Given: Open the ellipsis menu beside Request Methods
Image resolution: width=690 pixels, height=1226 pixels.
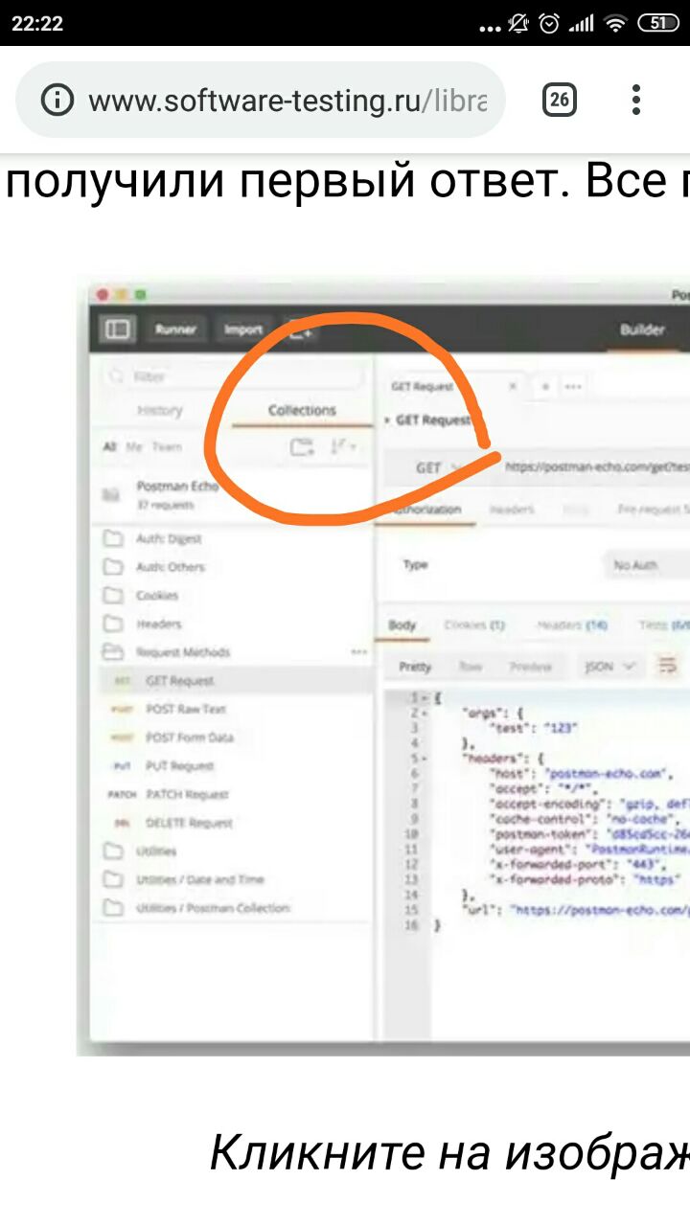Looking at the screenshot, I should (x=359, y=652).
